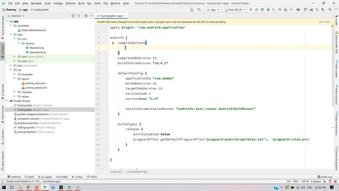Viewport: 339px width, 191px height.
Task: Collapse the Gradle Scripts node
Action: [x=7, y=101]
